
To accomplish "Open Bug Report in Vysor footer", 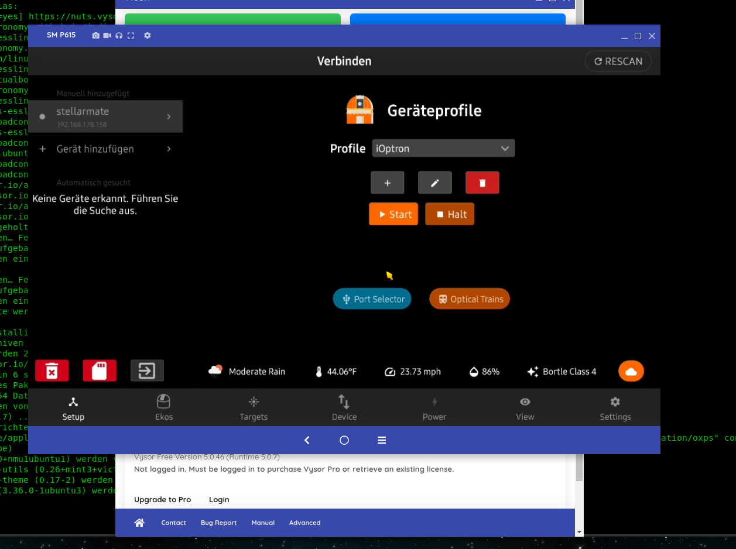I will click(x=219, y=523).
